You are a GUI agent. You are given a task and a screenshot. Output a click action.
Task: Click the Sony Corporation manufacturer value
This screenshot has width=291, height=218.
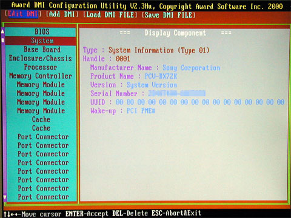click(192, 68)
